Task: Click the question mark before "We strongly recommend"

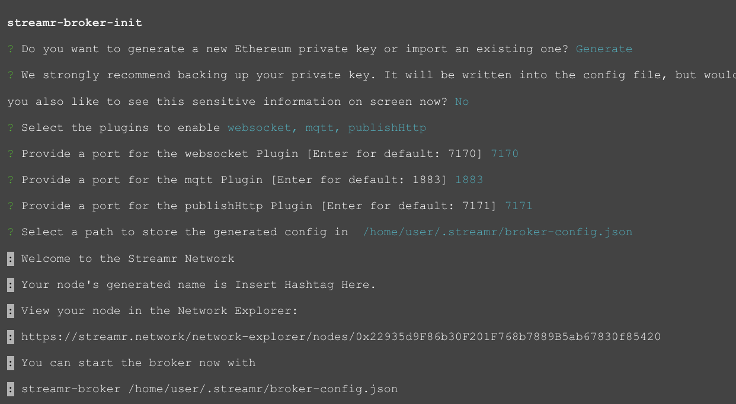Action: click(x=11, y=75)
